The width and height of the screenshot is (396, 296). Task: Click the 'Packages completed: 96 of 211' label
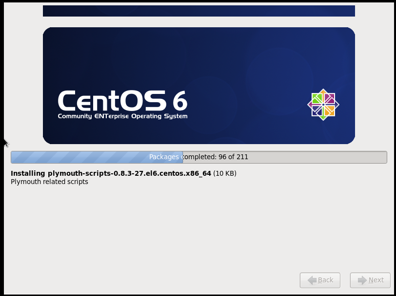199,157
